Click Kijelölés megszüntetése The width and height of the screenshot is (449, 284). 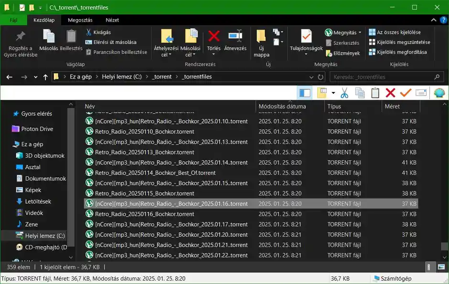399,42
